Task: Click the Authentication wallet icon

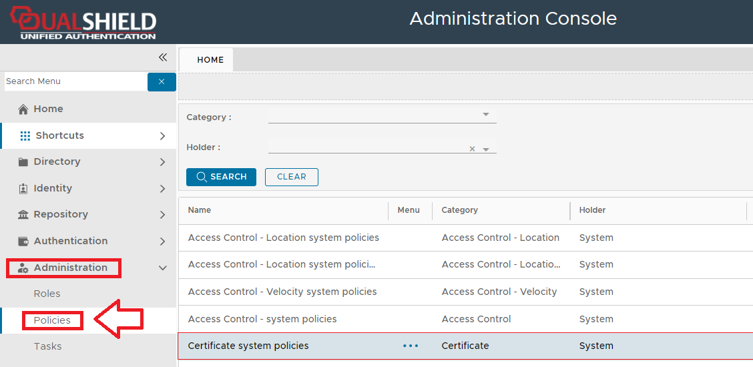Action: click(23, 241)
